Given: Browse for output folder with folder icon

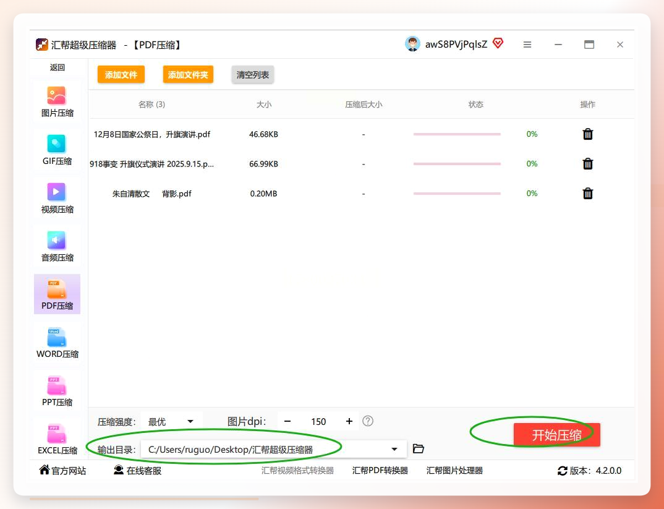Looking at the screenshot, I should click(x=419, y=448).
